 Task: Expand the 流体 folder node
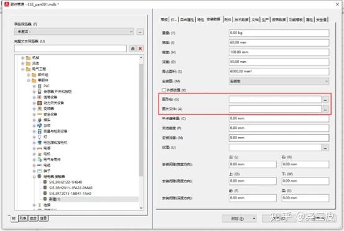(23, 64)
